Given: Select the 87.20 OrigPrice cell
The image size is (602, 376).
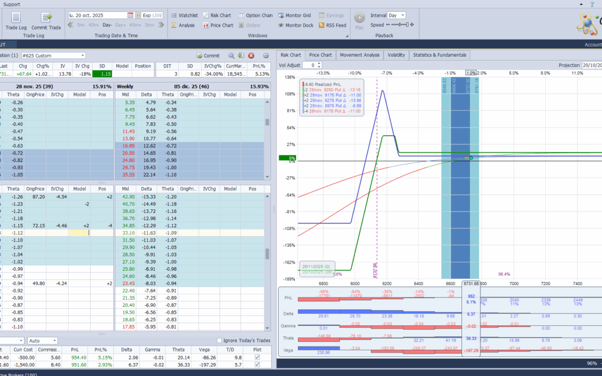Looking at the screenshot, I should pos(35,197).
